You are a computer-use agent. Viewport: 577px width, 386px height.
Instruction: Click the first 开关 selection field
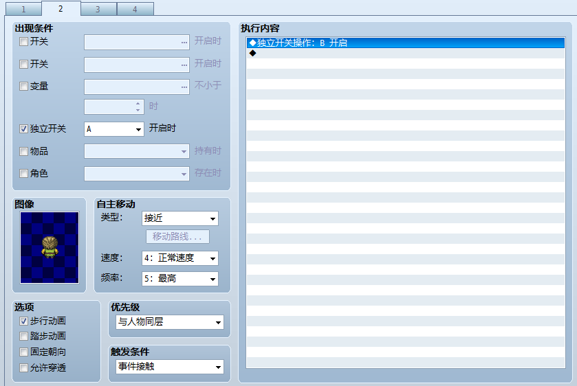click(137, 43)
